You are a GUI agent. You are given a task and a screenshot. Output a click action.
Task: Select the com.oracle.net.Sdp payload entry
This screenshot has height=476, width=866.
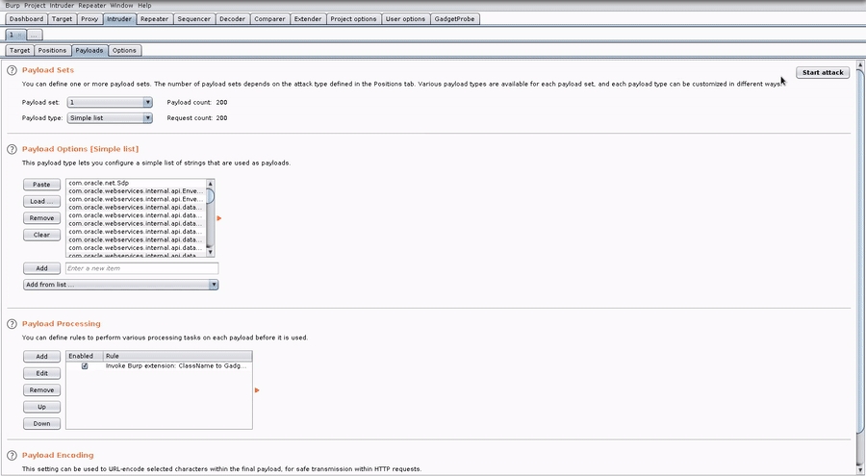[133, 183]
